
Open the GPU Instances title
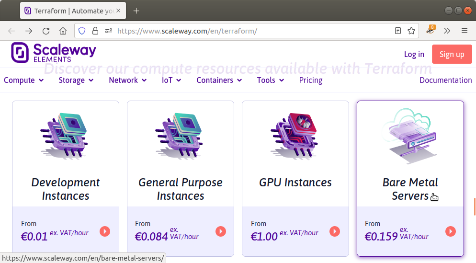click(295, 183)
